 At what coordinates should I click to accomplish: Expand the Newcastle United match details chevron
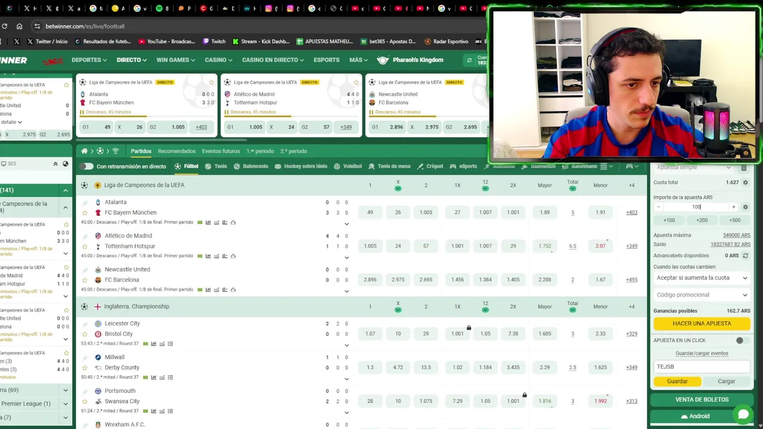click(x=346, y=291)
